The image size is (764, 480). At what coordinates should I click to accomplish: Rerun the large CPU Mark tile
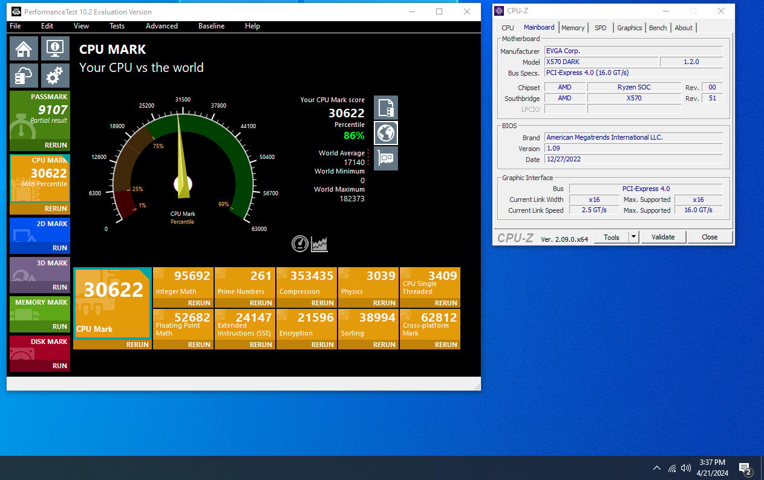[x=137, y=345]
